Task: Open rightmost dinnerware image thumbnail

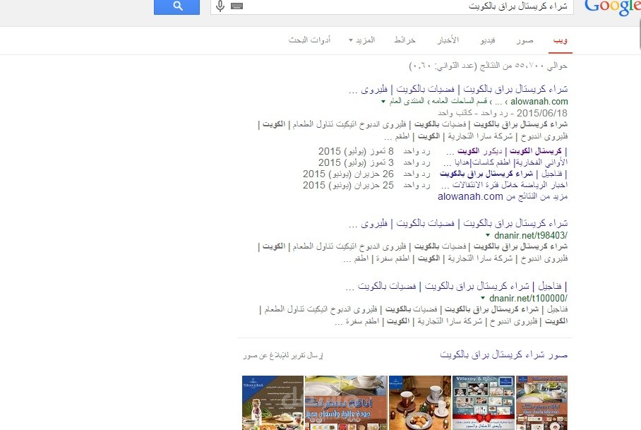Action: pyautogui.click(x=541, y=402)
